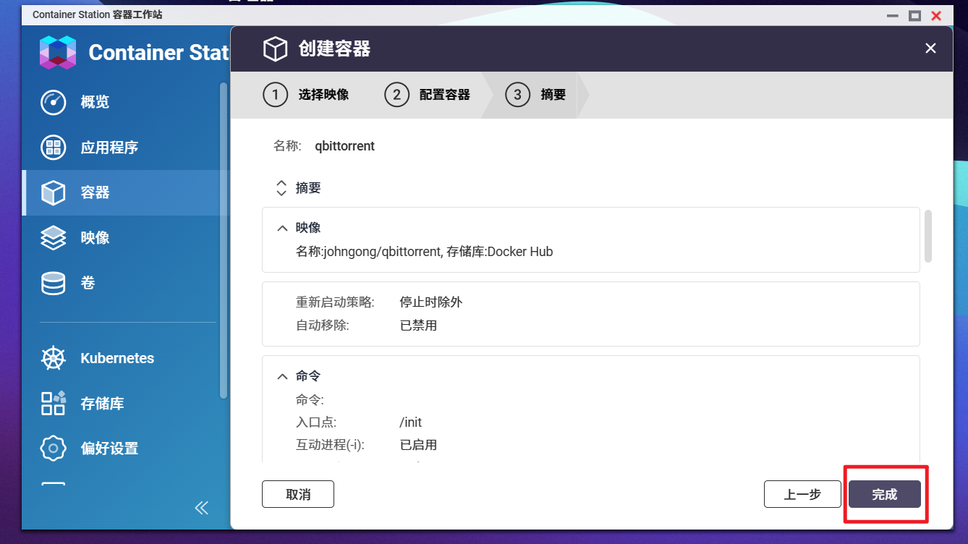
Task: Select the Kubernetes menu label
Action: pyautogui.click(x=117, y=358)
